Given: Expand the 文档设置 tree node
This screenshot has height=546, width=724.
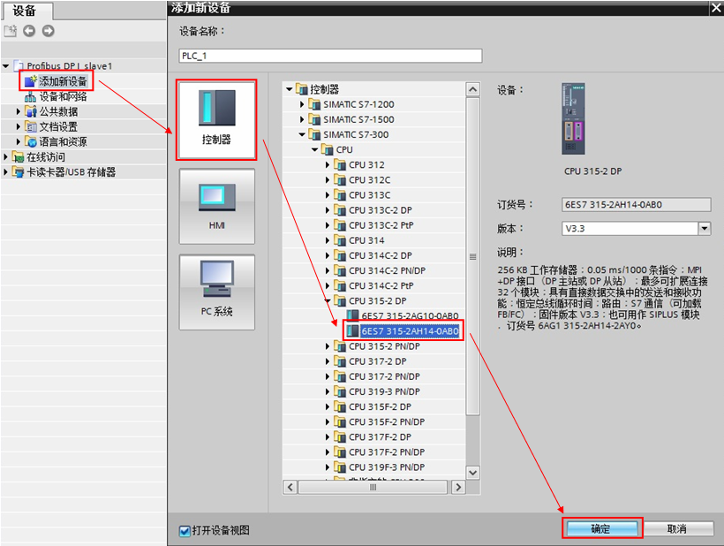Looking at the screenshot, I should 19,126.
